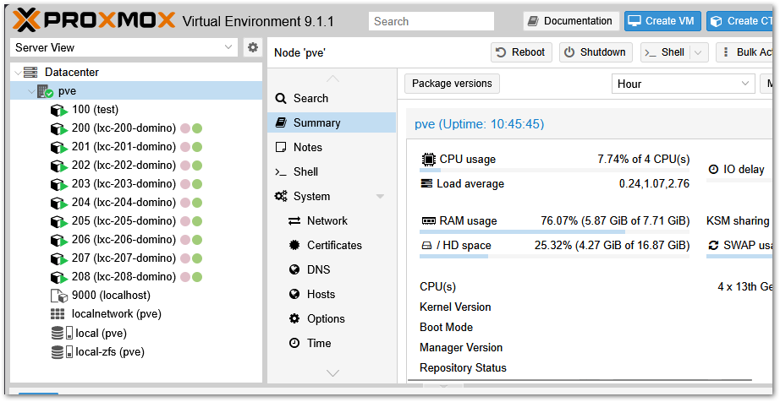Click the Documentation button

point(570,21)
